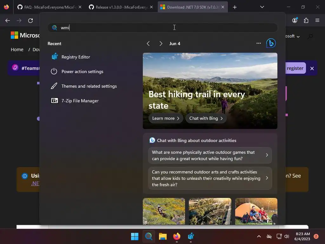Open notification center badge
This screenshot has height=244, width=325.
[316, 236]
